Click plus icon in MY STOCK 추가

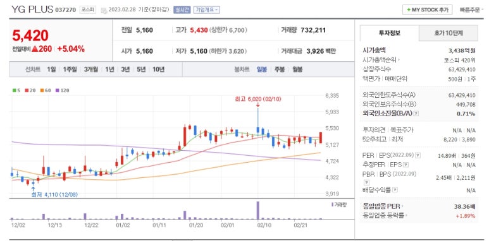pyautogui.click(x=409, y=10)
